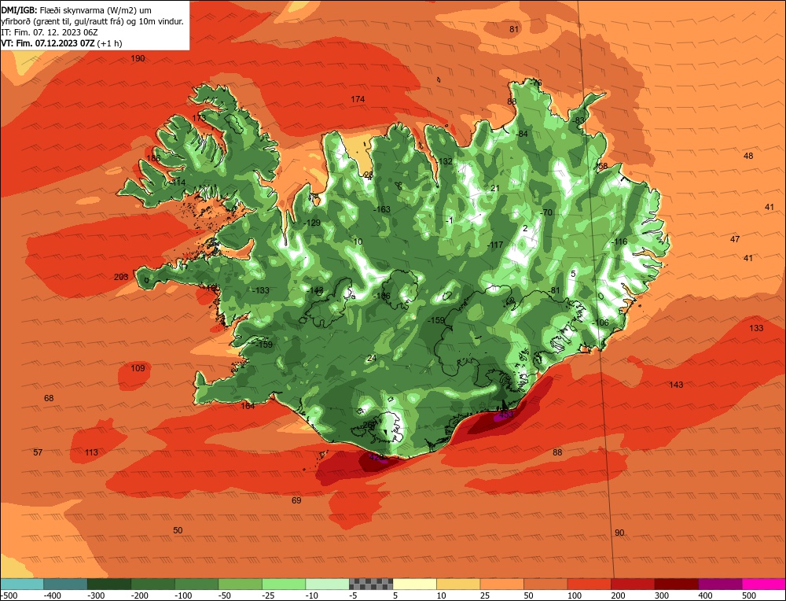786x601 pixels.
Task: Select the map value 68
Action: (49, 398)
